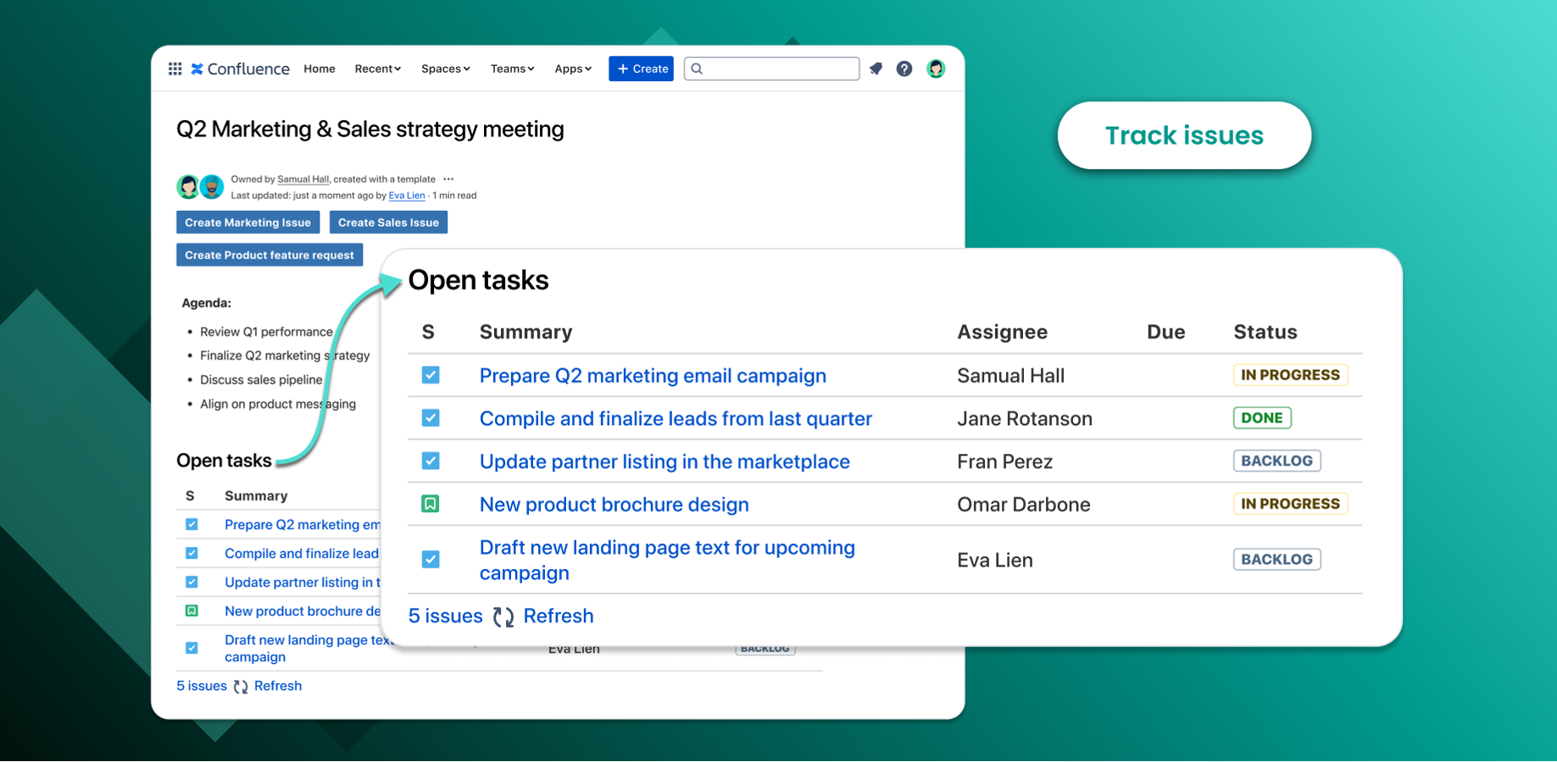Viewport: 1557px width, 762px height.
Task: Expand the Apps dropdown
Action: (573, 69)
